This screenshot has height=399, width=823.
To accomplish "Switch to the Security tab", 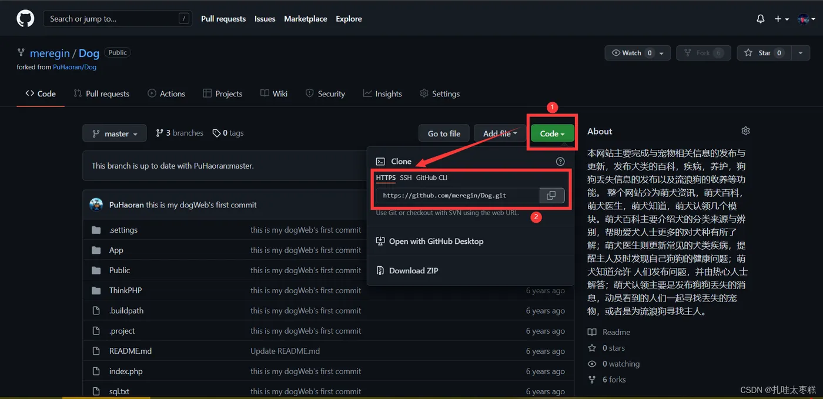I will [325, 93].
